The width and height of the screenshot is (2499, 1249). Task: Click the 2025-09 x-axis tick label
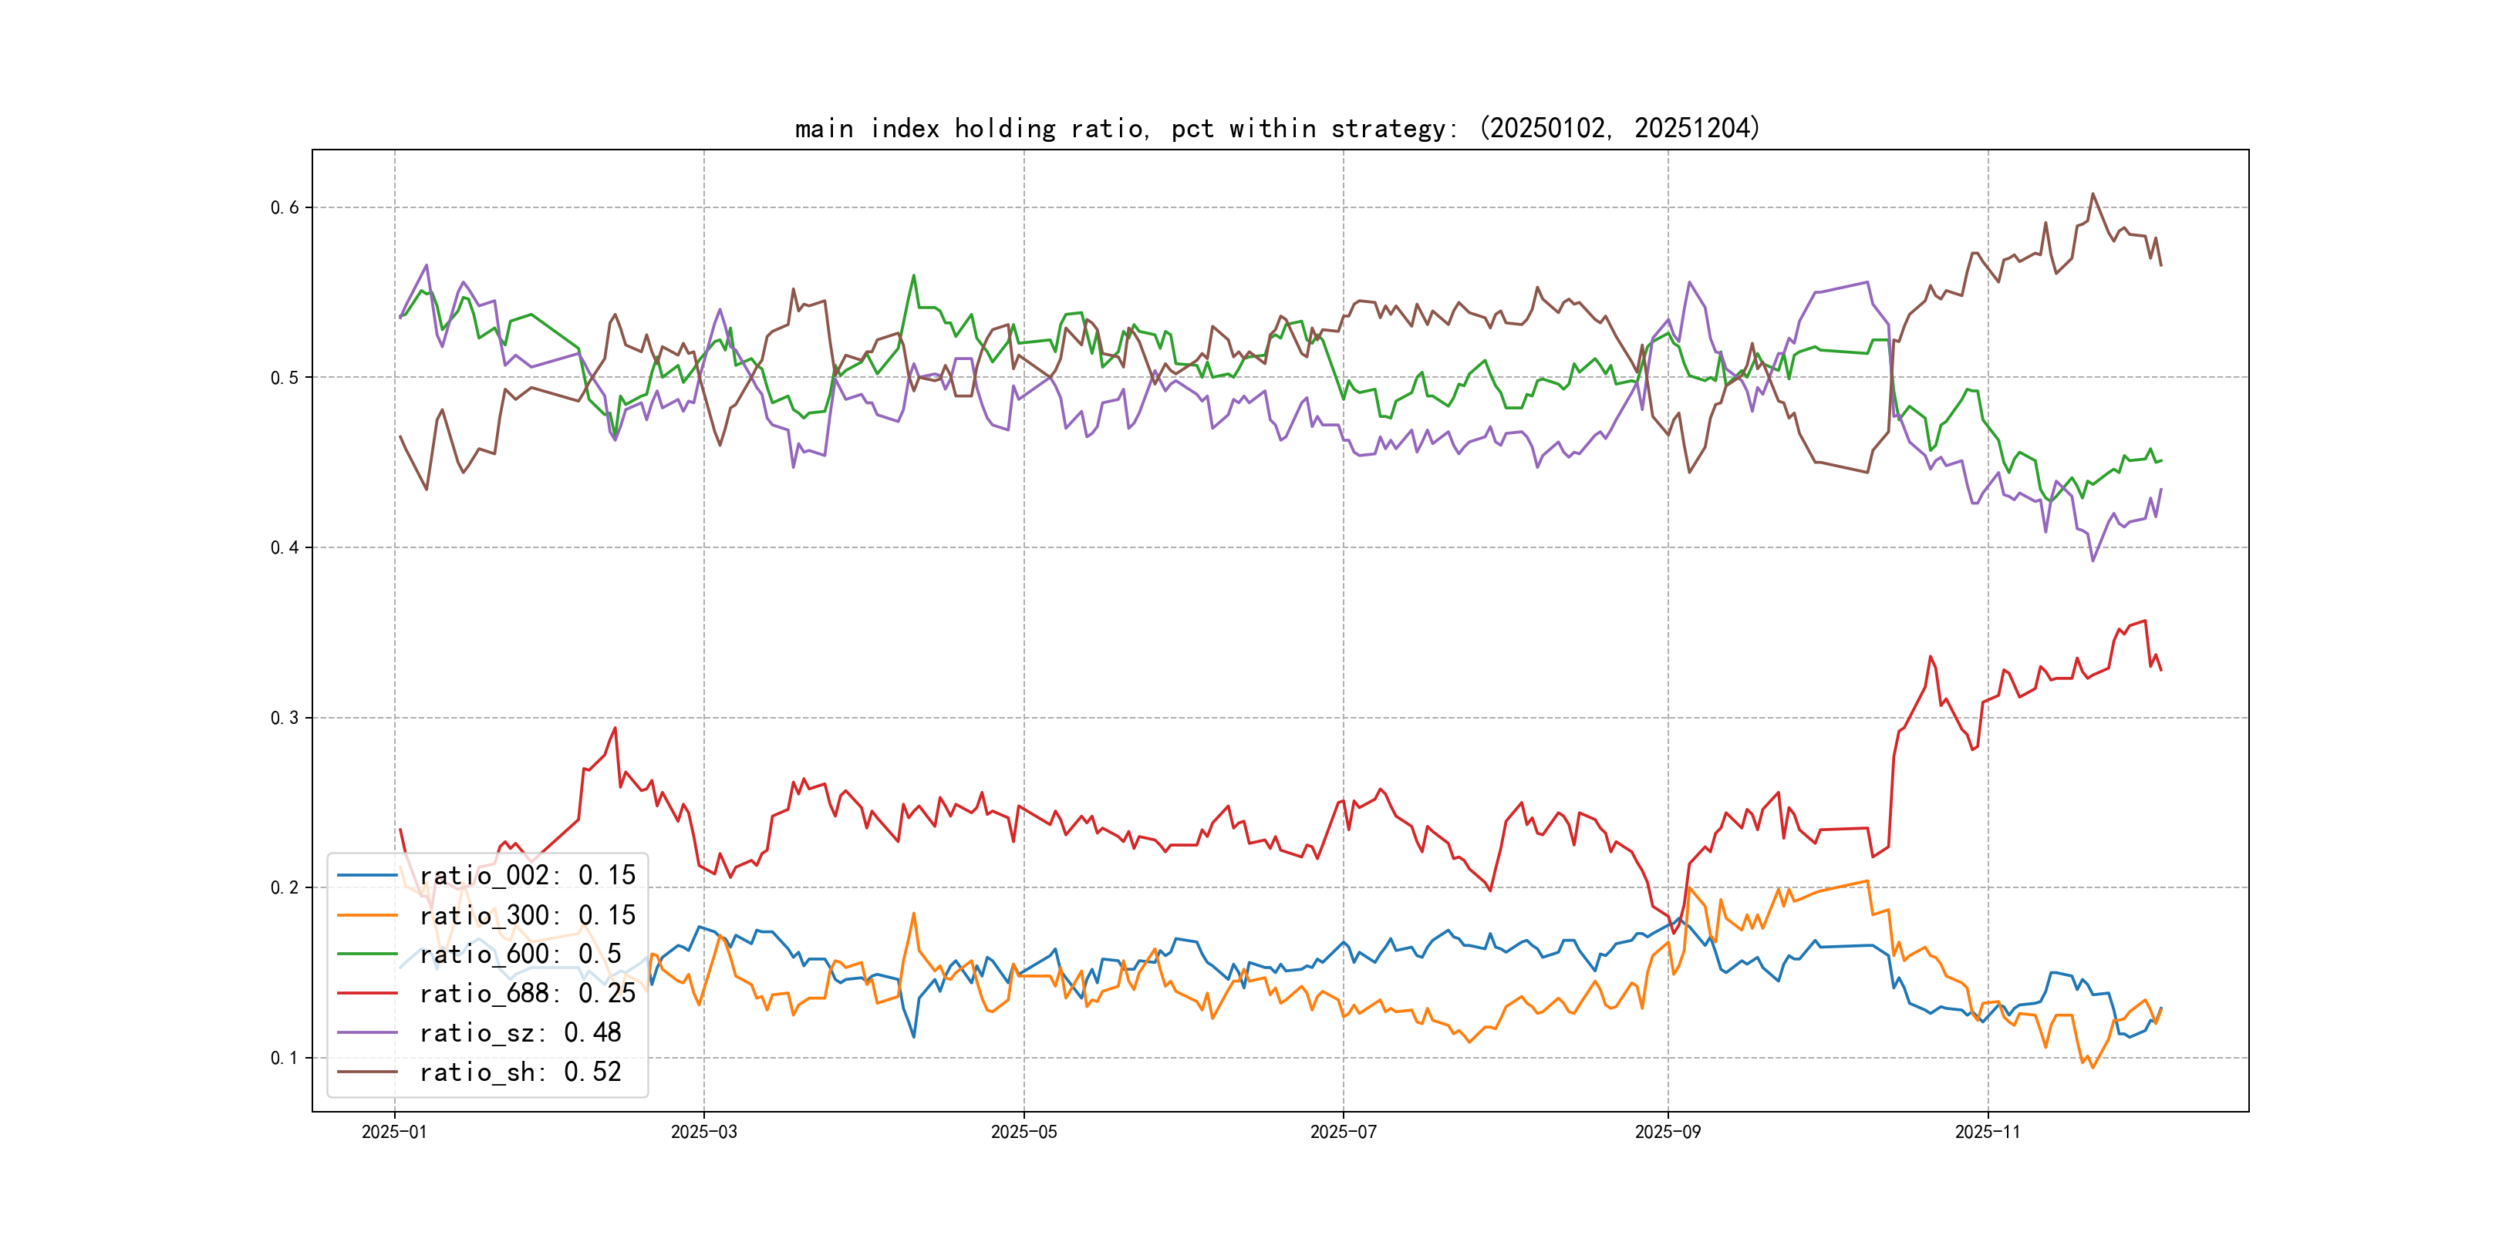[x=1668, y=1132]
